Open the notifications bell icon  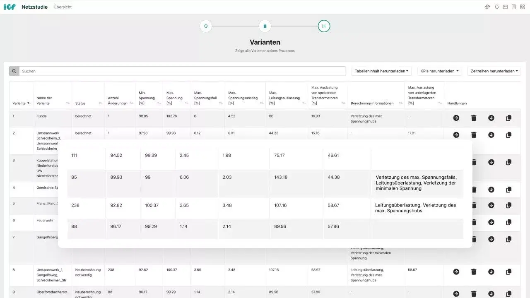(497, 7)
